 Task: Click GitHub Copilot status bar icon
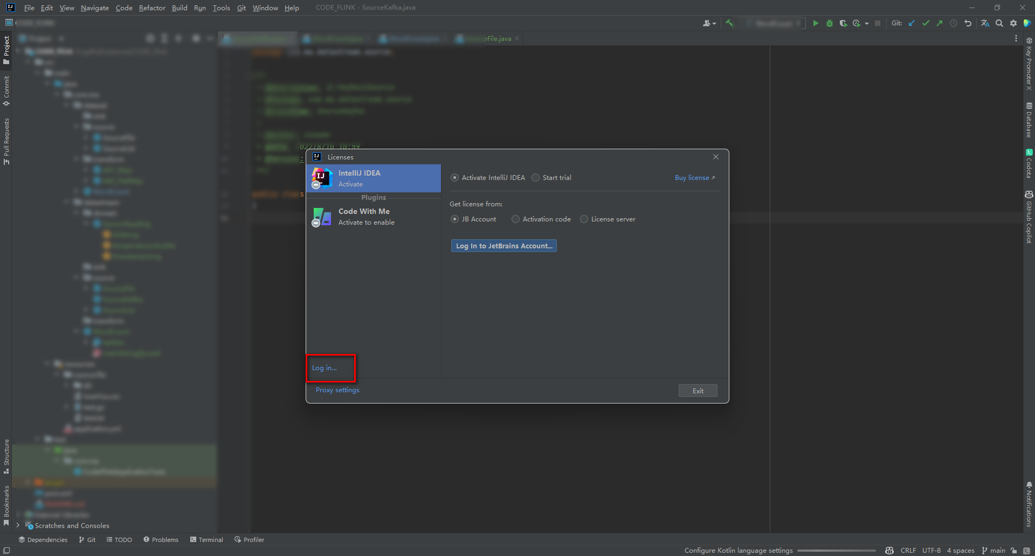click(x=889, y=551)
